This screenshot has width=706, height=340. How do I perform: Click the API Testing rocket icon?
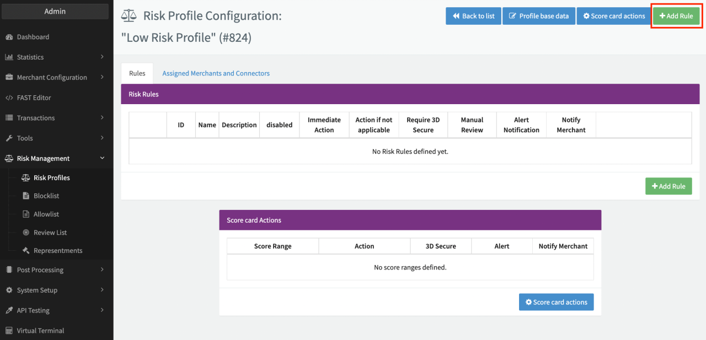[9, 311]
